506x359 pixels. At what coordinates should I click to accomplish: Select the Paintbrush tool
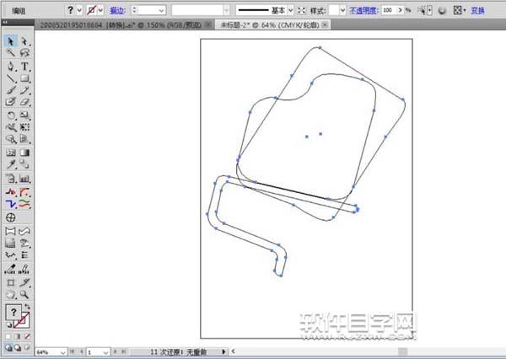pos(11,90)
